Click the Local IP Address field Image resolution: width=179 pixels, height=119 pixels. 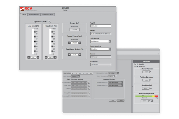pyautogui.click(x=79, y=82)
